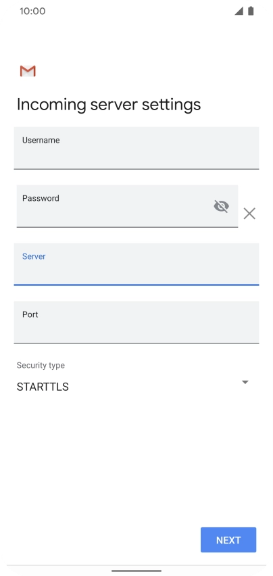Tap the bottom navigation home handle
The image size is (273, 576).
(136, 571)
